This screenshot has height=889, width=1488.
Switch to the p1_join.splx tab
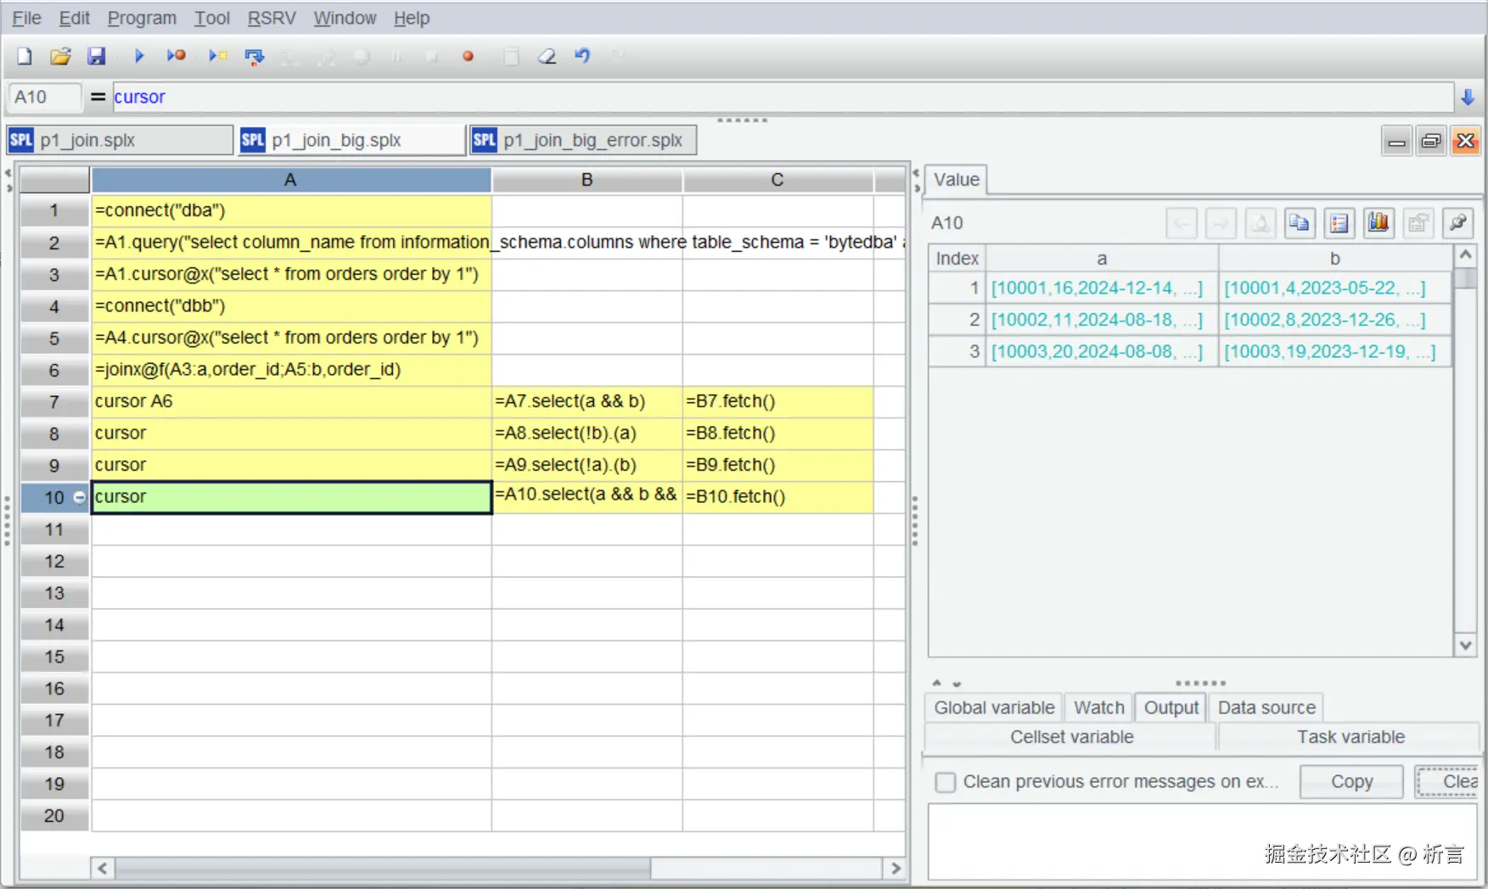point(120,140)
